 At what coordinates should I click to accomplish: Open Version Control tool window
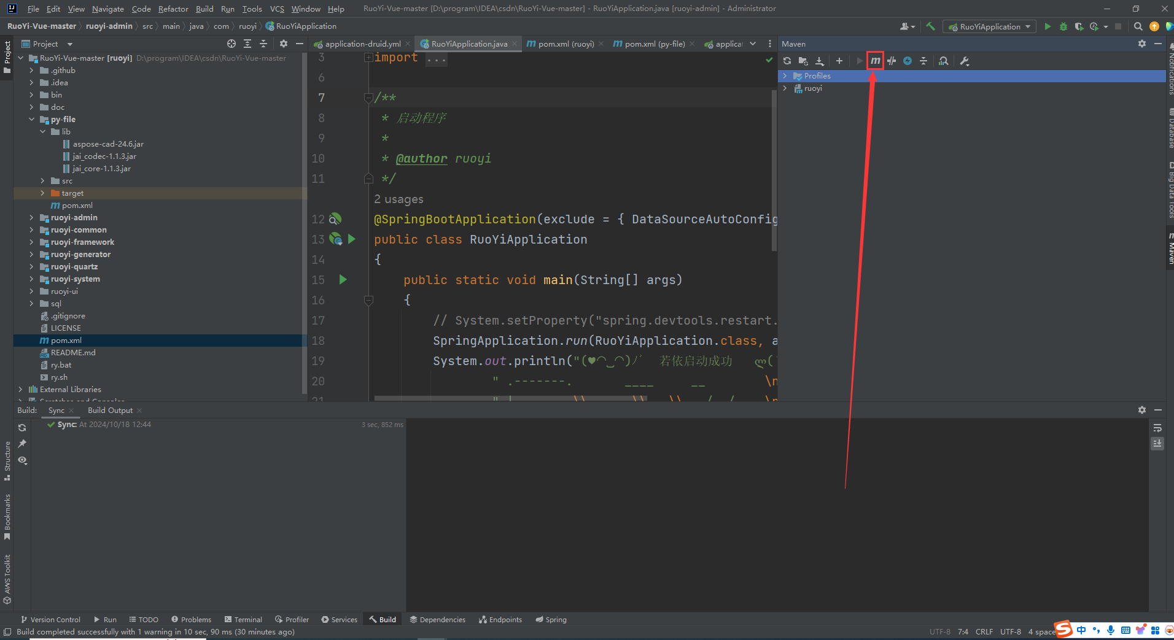click(50, 619)
